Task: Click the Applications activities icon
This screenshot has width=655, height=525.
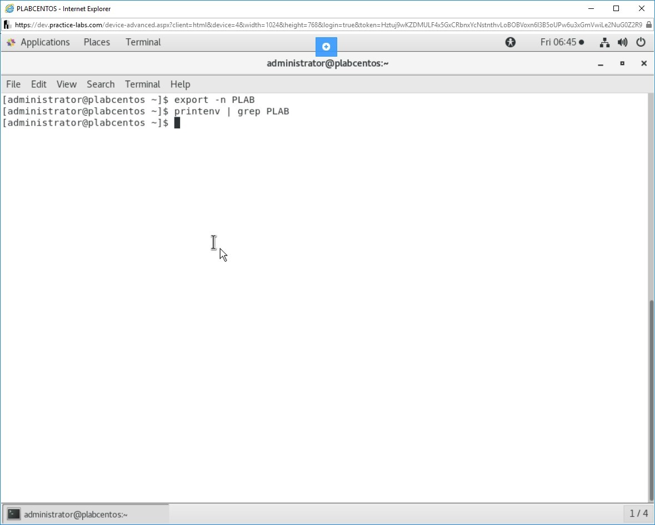Action: pyautogui.click(x=11, y=42)
